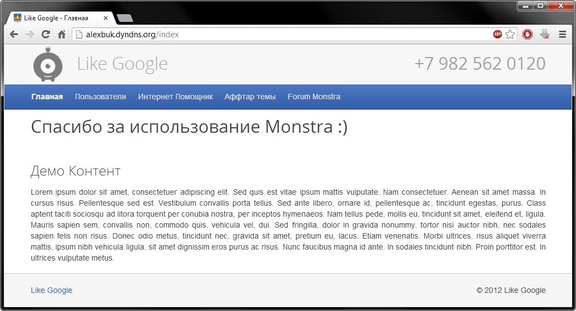
Task: Open the Главная navigation item
Action: (x=47, y=97)
